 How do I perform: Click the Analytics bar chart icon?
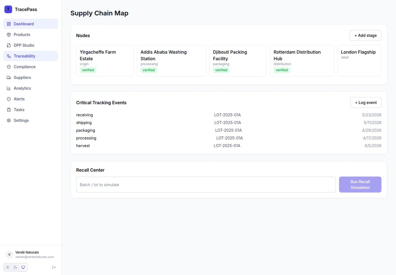click(x=9, y=89)
